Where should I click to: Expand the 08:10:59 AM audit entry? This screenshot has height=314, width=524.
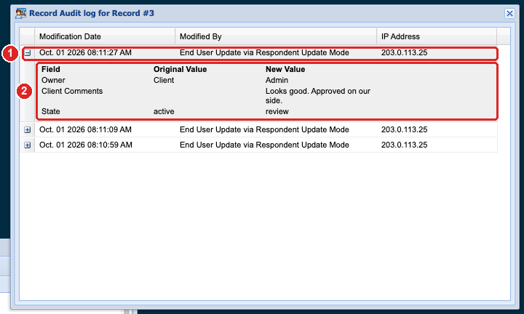coord(28,145)
